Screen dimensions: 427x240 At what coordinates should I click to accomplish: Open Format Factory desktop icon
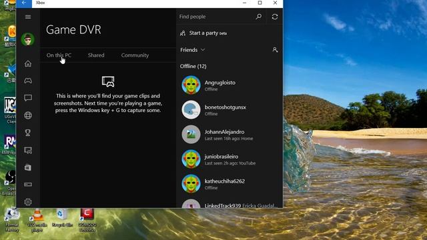pos(12,220)
